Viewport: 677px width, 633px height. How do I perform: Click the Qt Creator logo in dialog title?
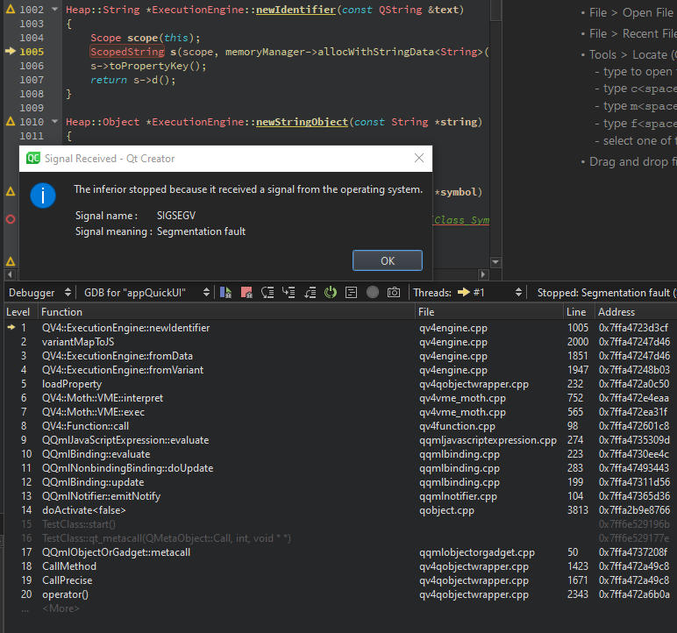coord(33,159)
